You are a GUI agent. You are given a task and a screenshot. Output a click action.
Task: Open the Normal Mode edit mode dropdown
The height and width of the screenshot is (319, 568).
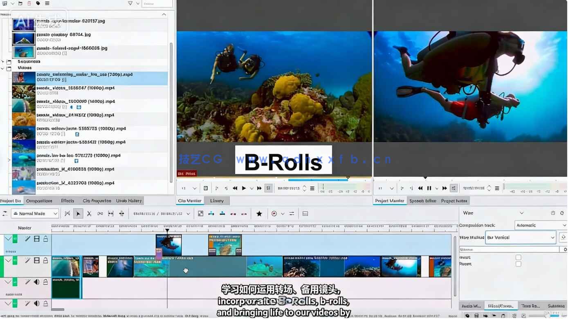point(35,213)
